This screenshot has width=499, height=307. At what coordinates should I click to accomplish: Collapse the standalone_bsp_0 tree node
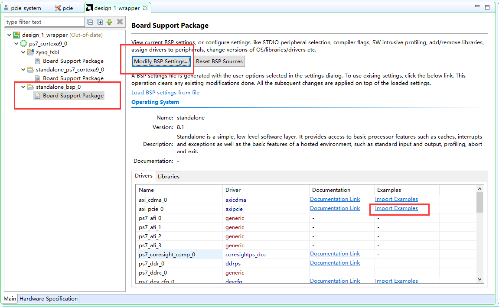[x=23, y=87]
